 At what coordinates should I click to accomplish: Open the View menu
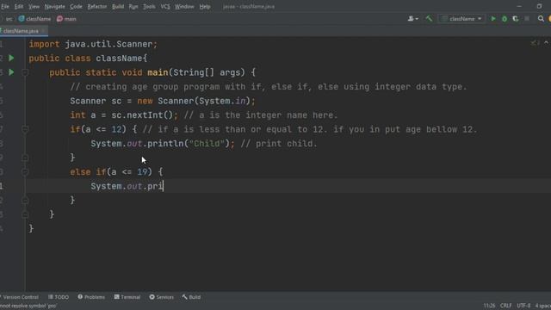(x=34, y=6)
